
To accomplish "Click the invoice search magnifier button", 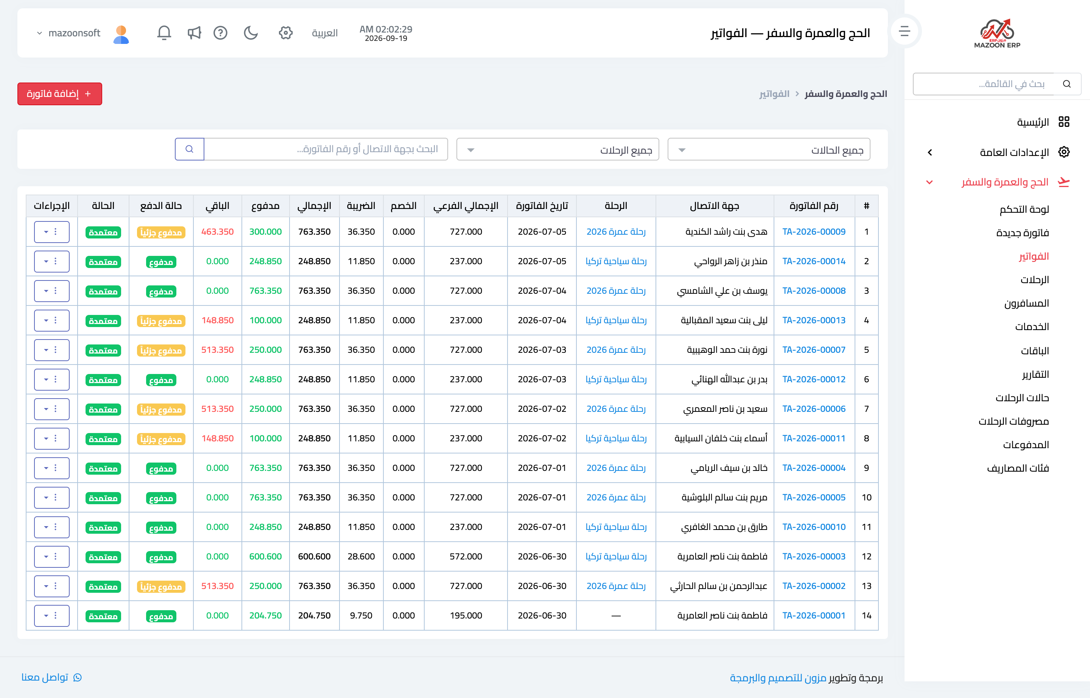I will tap(190, 149).
